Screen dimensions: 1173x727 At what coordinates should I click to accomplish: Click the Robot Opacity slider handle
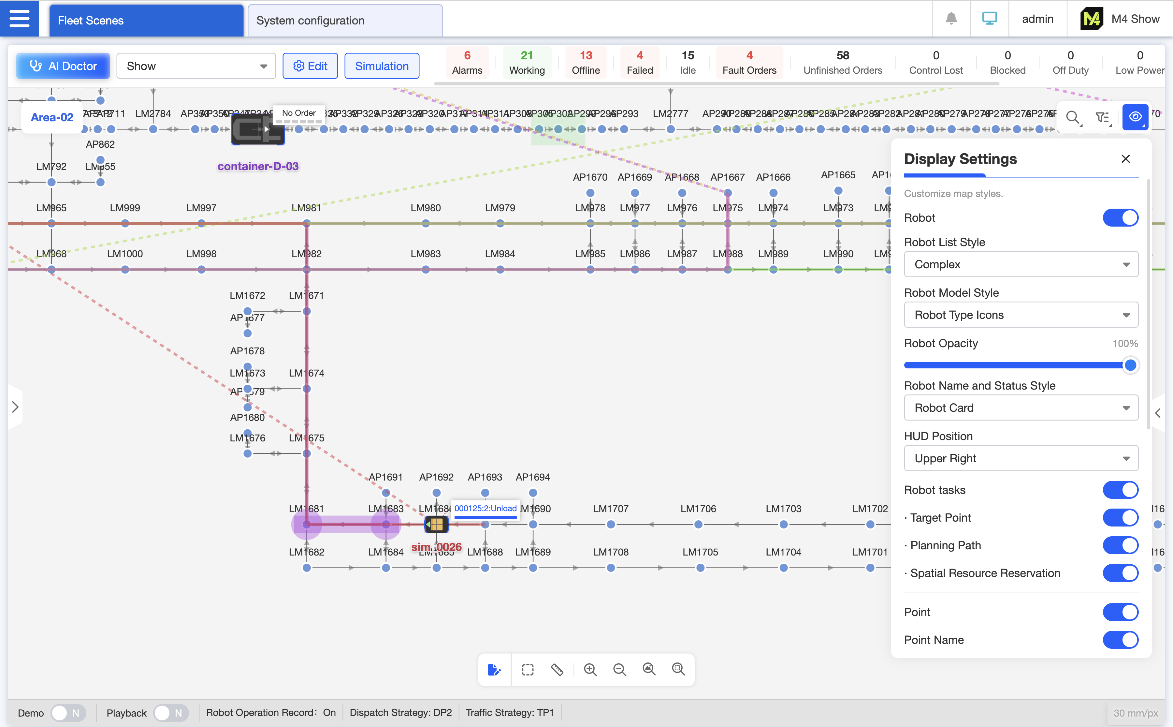pyautogui.click(x=1130, y=365)
